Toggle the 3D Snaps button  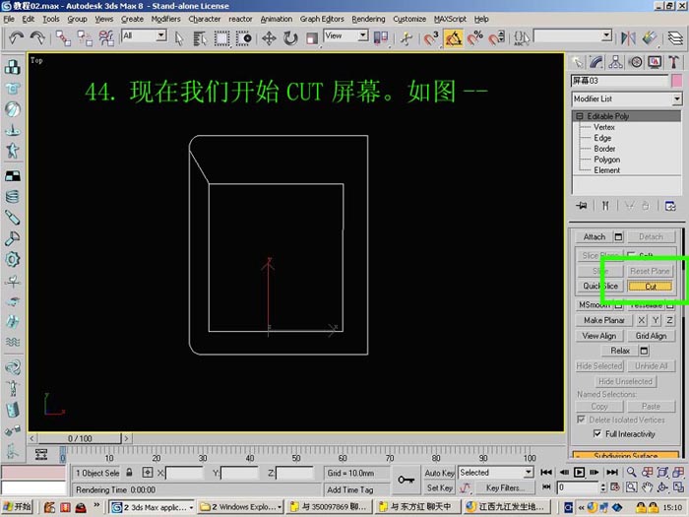pos(431,38)
